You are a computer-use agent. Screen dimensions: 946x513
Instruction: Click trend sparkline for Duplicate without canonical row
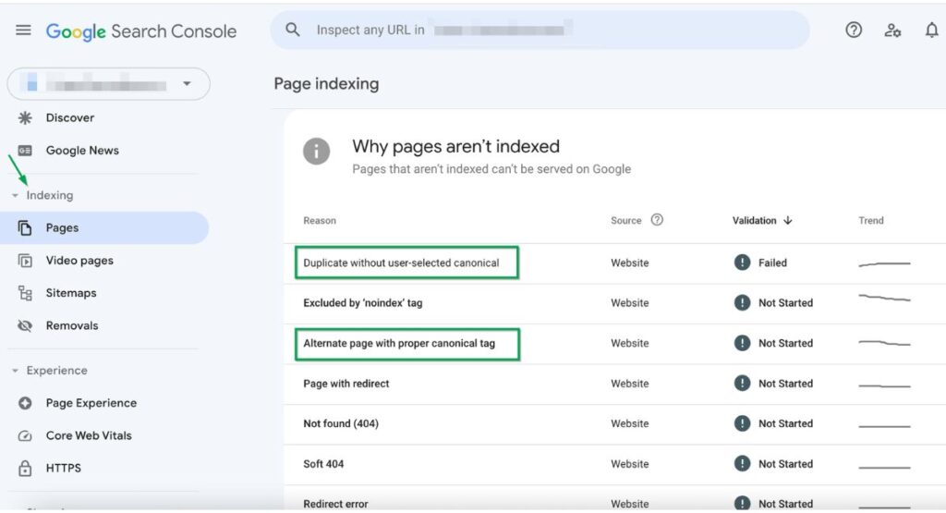click(884, 263)
